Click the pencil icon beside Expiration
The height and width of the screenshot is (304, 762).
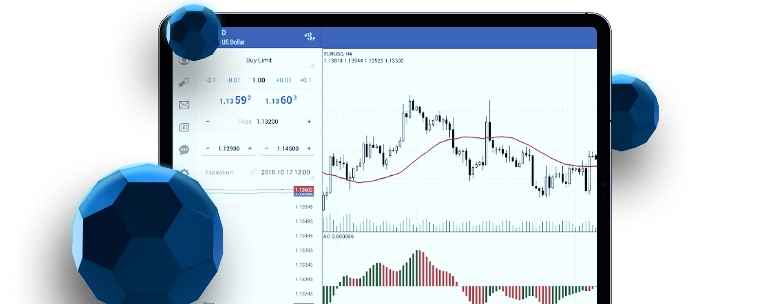tap(253, 172)
